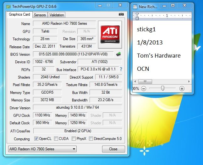Click the BIOS Version value field

(x=73, y=54)
